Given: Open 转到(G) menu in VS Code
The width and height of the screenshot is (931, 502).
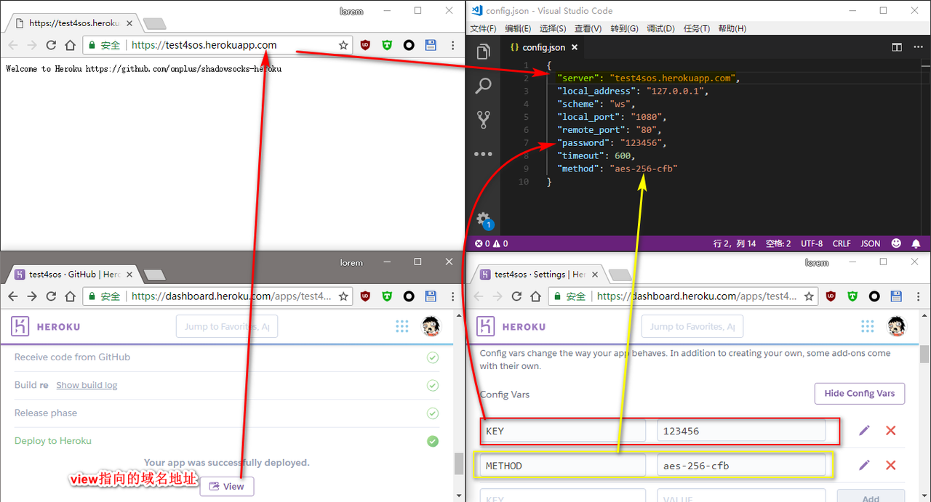Looking at the screenshot, I should point(624,28).
